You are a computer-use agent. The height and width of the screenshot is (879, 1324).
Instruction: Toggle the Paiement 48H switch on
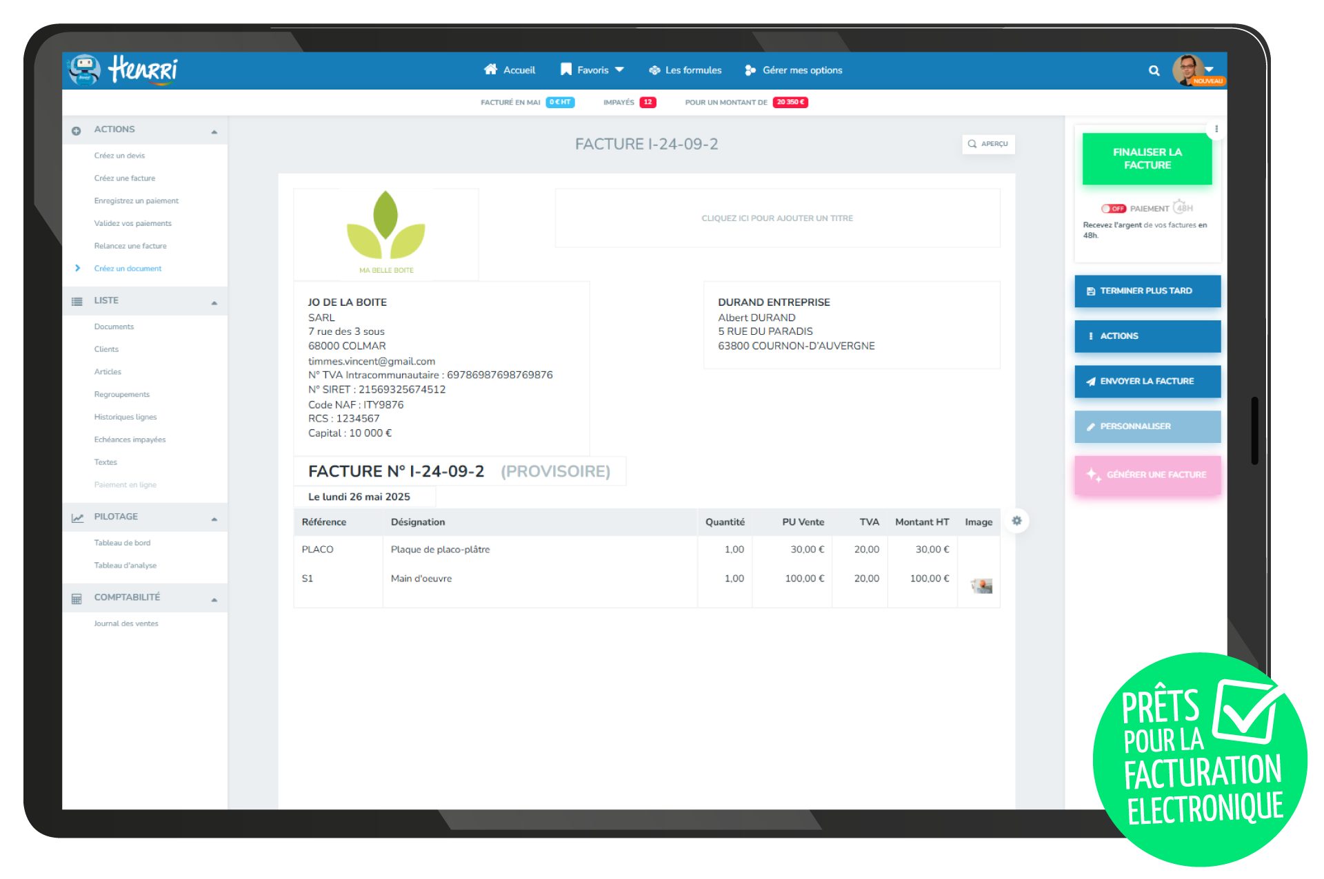pyautogui.click(x=1113, y=208)
